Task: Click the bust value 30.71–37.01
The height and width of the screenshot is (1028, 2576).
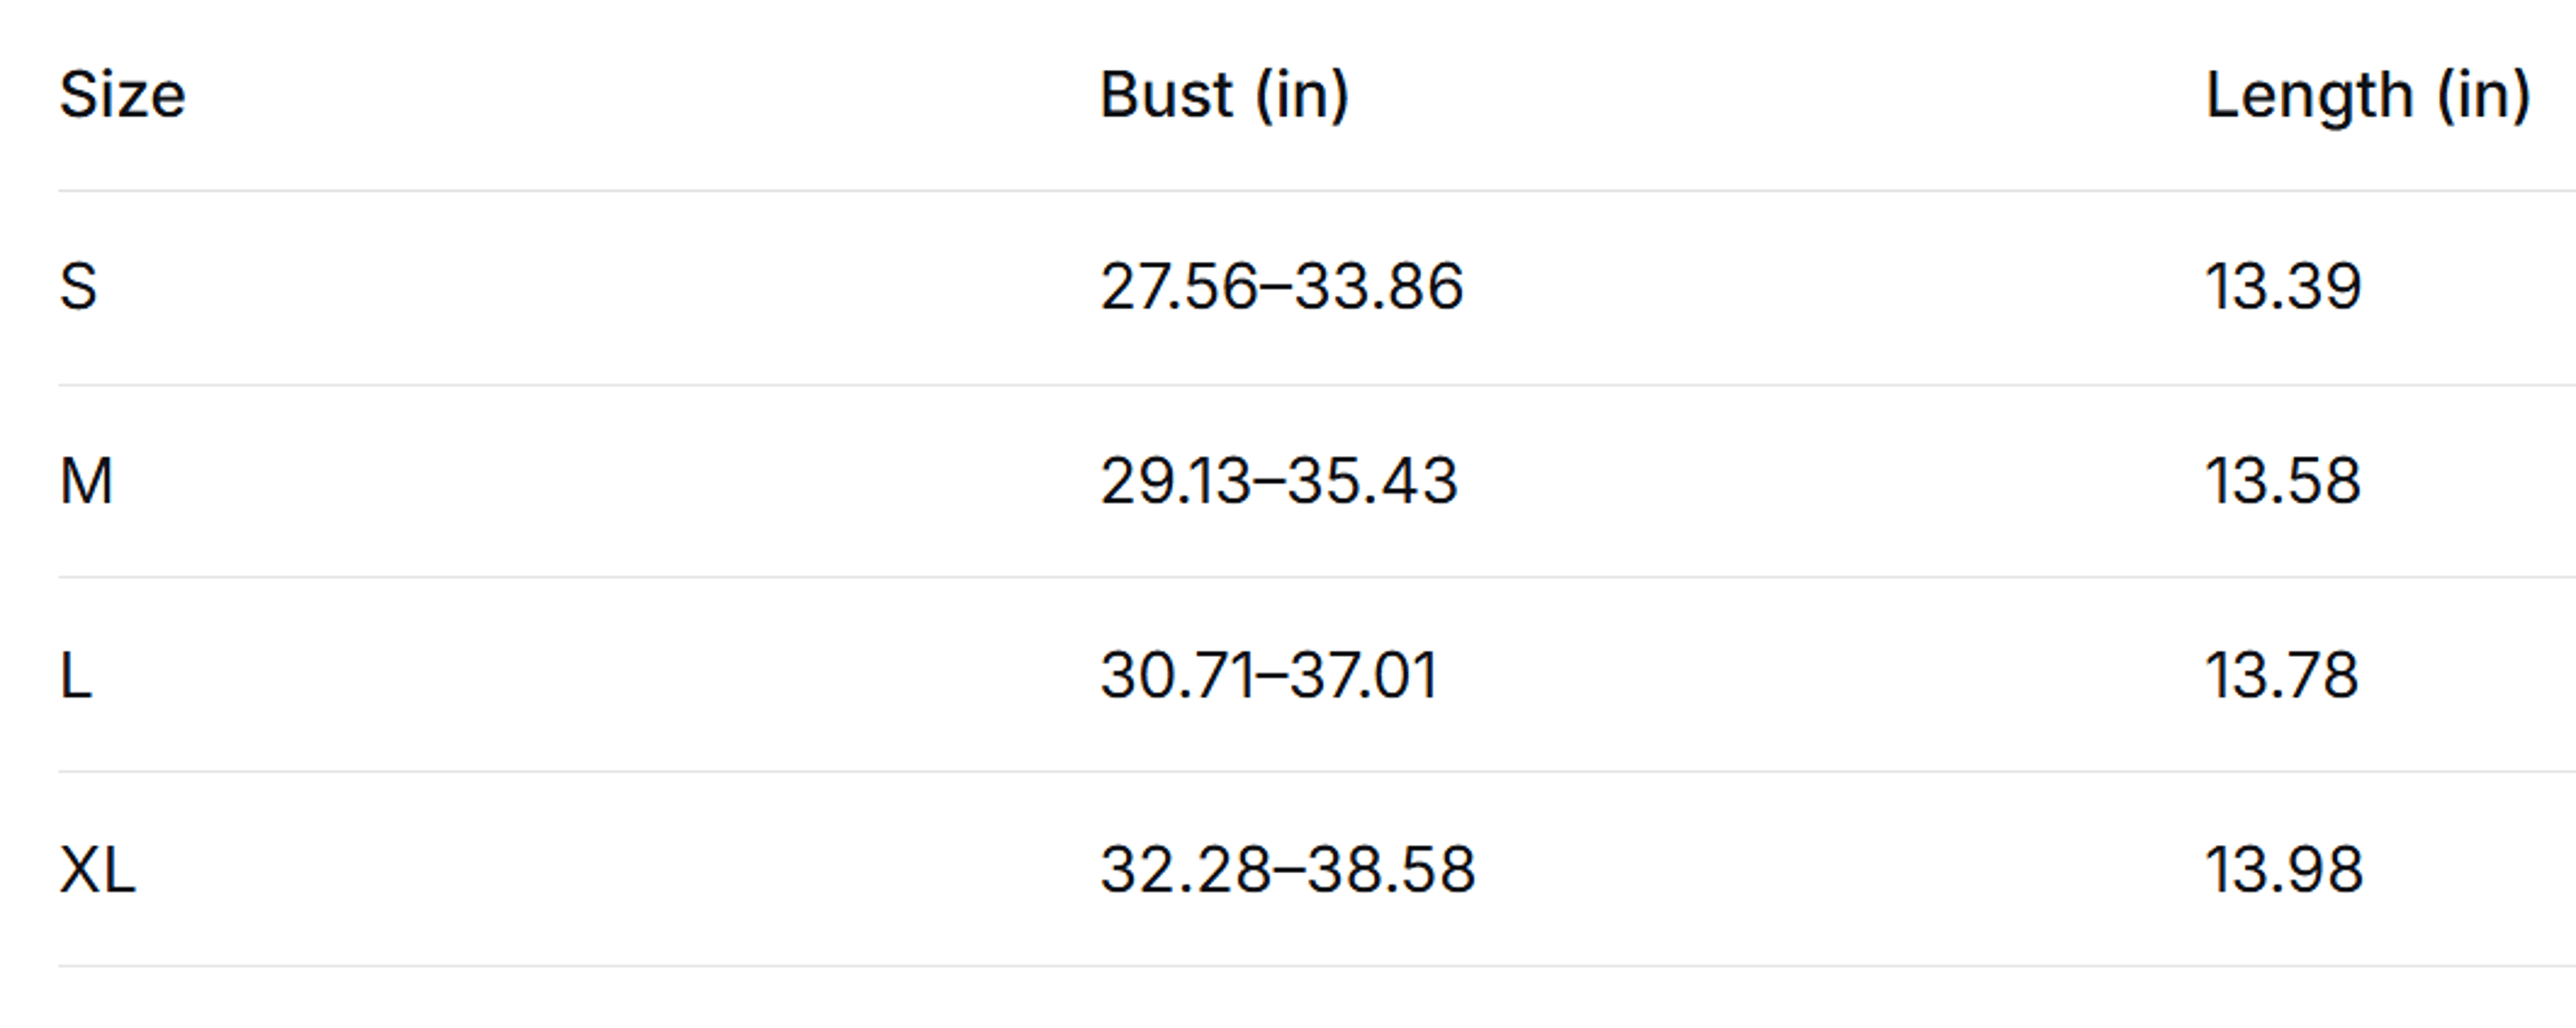Action: [1269, 675]
